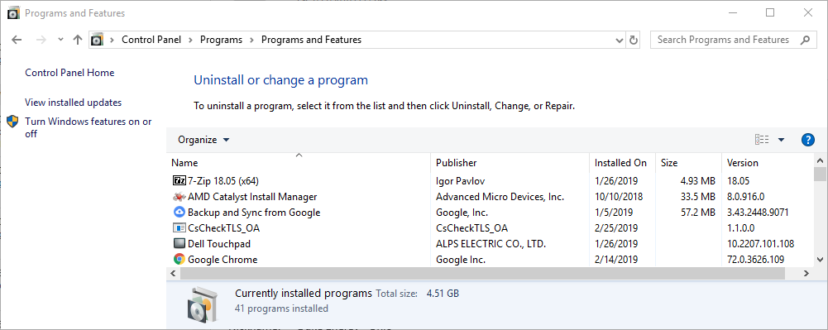Go up one level with up arrow
Screen dimensions: 828x330
[x=78, y=40]
